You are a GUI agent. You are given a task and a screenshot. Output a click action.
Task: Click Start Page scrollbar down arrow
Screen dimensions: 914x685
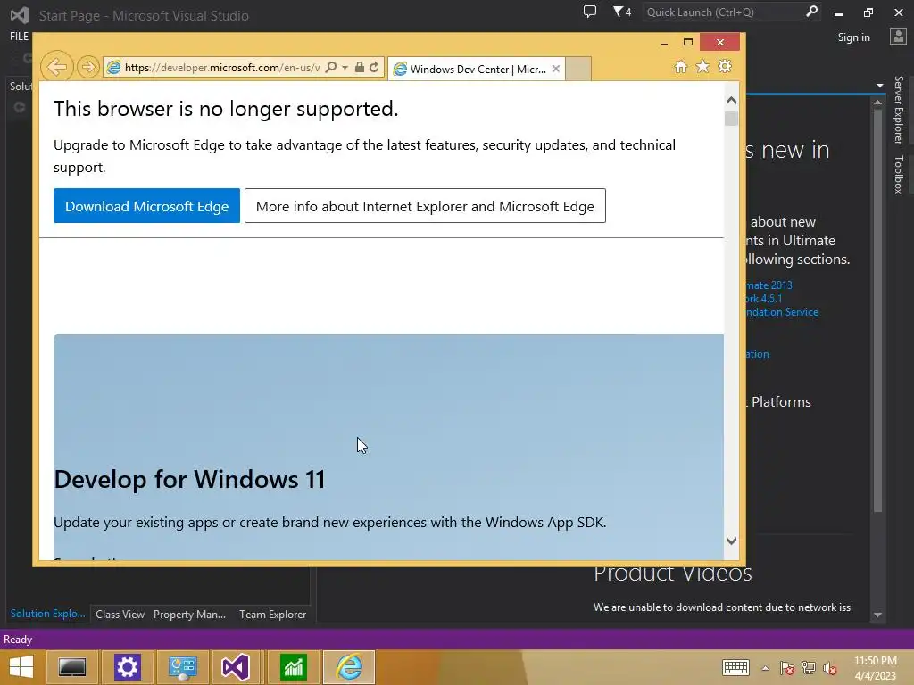(x=878, y=615)
